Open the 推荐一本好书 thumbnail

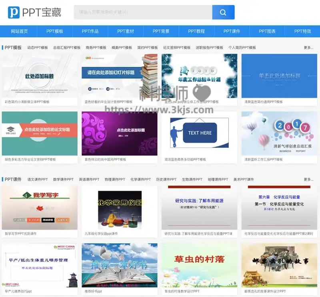click(x=120, y=265)
